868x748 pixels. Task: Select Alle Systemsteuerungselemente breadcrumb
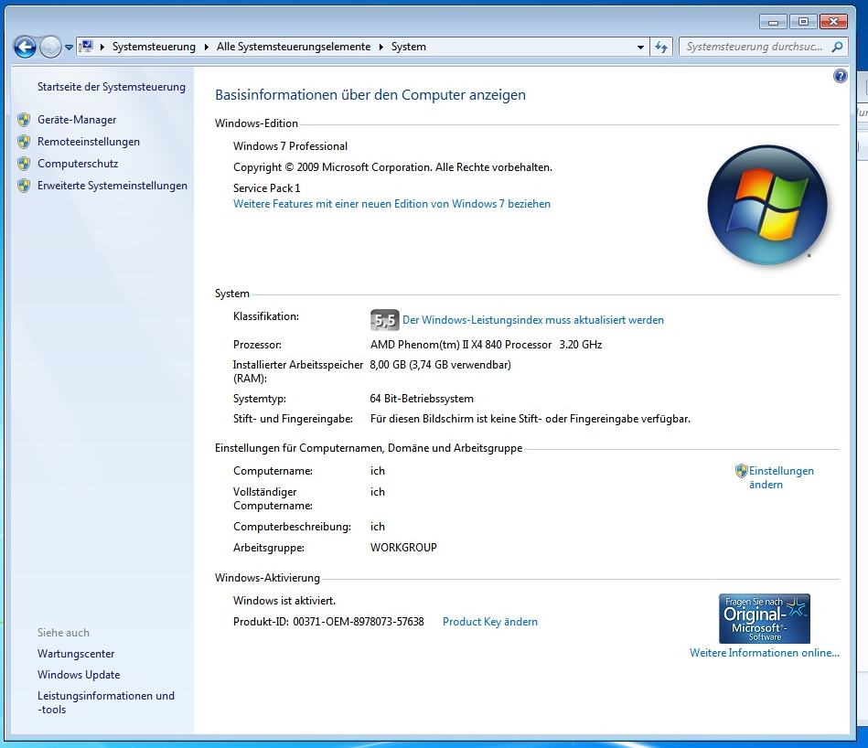(x=294, y=47)
